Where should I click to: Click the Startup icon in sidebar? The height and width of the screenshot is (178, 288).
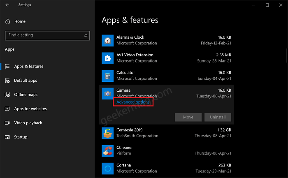(x=7, y=137)
